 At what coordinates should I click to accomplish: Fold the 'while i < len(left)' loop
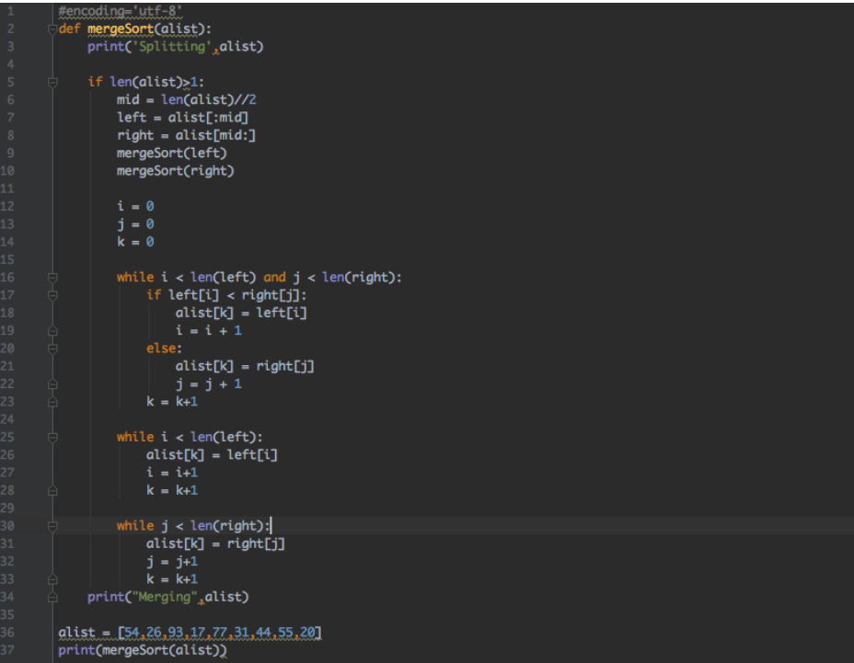[x=52, y=437]
